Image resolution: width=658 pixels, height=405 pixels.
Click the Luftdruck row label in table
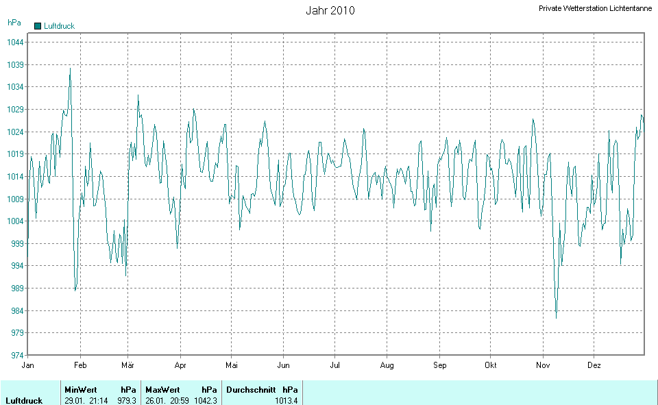(24, 400)
